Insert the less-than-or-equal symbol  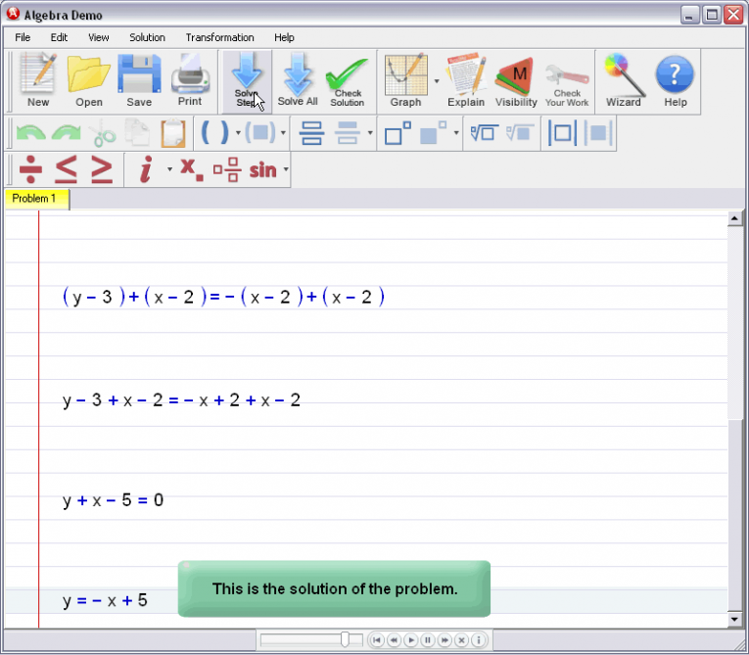pos(66,169)
